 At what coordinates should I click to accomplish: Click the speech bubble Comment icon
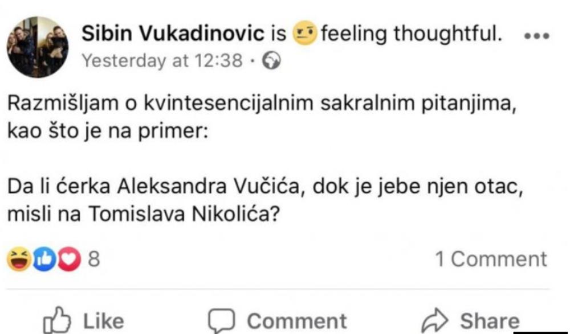tap(221, 320)
